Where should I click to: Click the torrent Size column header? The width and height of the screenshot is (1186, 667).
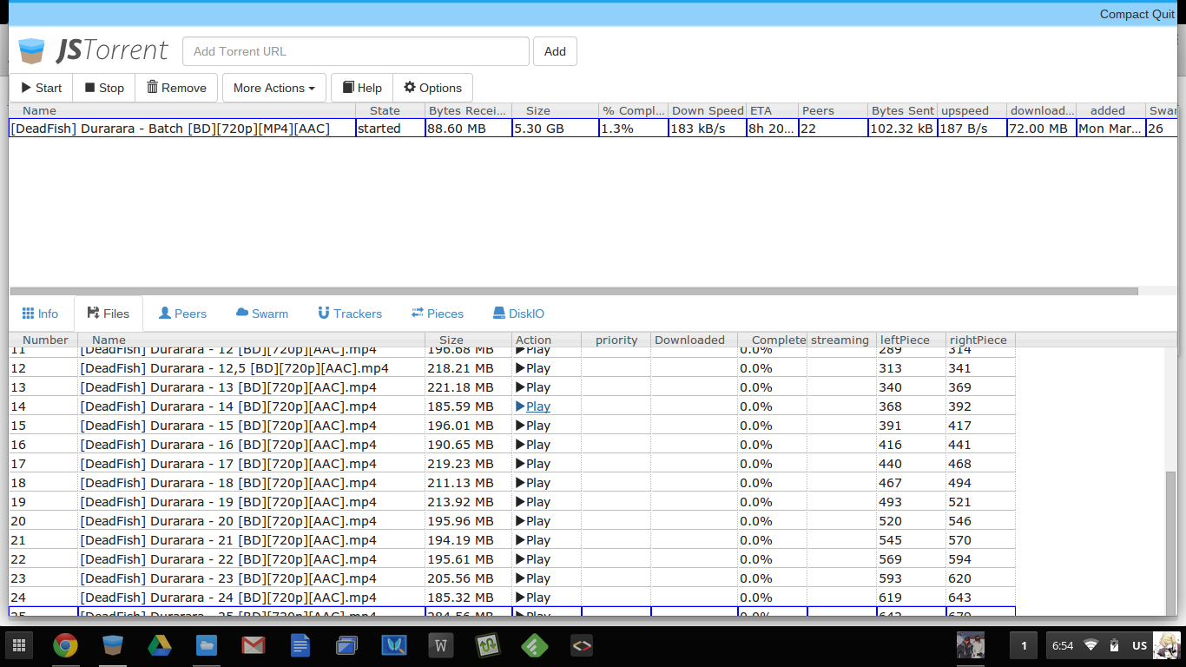(556, 110)
